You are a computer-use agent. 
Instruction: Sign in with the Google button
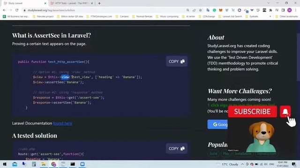(217, 125)
